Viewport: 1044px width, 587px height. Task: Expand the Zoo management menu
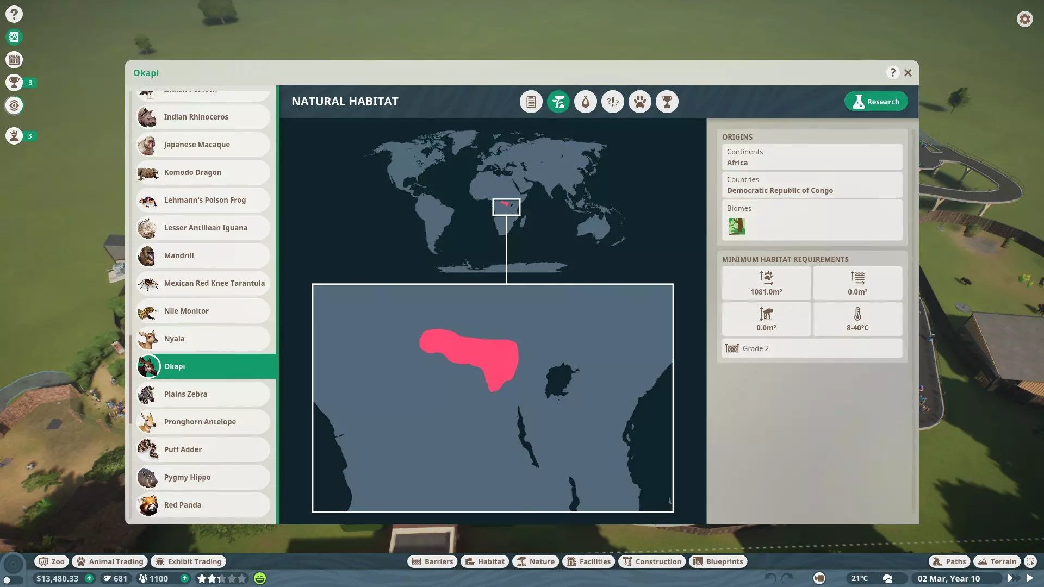[52, 561]
